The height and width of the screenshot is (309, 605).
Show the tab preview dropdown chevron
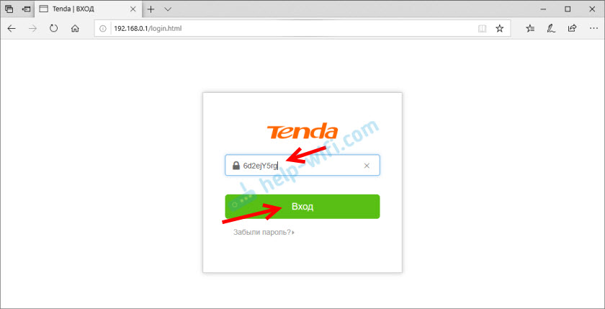pos(167,9)
